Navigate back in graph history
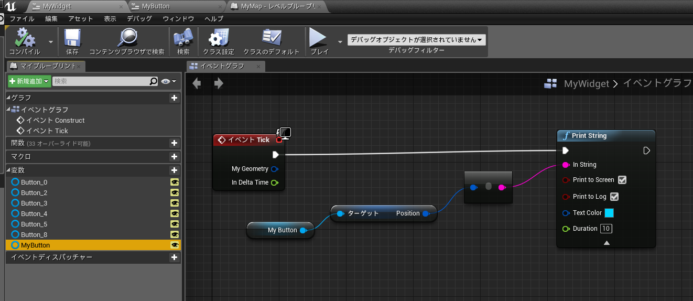This screenshot has width=693, height=301. pyautogui.click(x=197, y=83)
